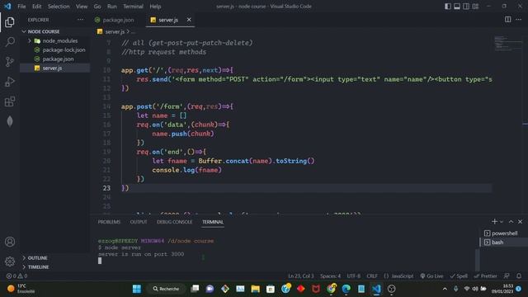Open File Explorer from the taskbar
The image size is (528, 297).
[x=255, y=289]
